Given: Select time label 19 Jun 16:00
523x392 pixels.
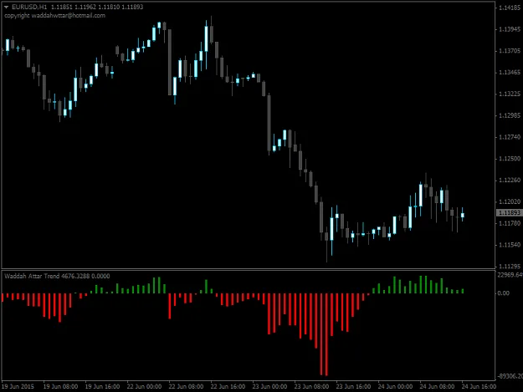Looking at the screenshot, I should pyautogui.click(x=102, y=387).
